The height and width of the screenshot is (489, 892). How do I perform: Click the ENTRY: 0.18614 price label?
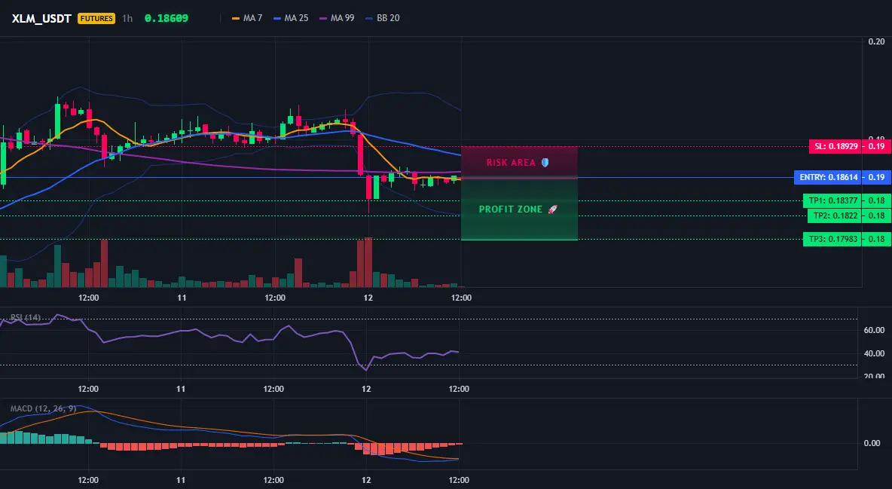[828, 177]
